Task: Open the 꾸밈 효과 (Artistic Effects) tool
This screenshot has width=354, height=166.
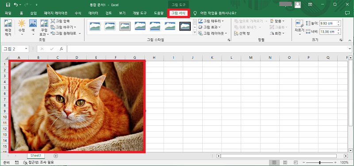Action: (x=44, y=28)
